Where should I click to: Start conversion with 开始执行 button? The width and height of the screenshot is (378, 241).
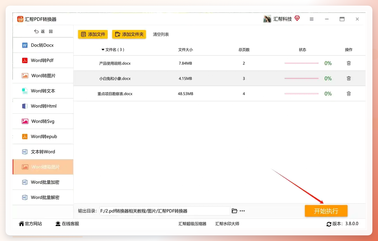(326, 211)
